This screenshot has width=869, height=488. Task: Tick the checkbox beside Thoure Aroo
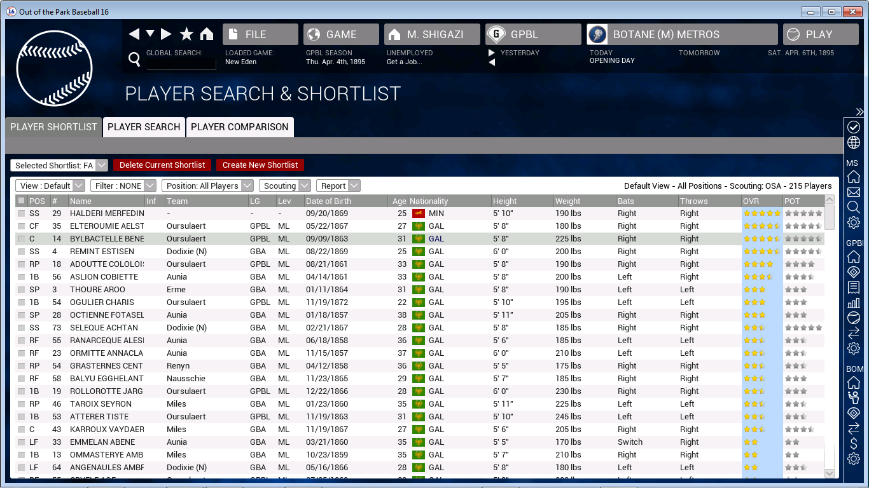point(22,290)
